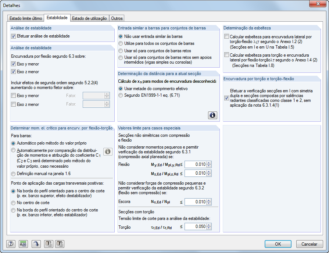This screenshot has width=329, height=253.
Task: Check esbelteza λLT segundo Anexo I.2 (2)
Action: click(226, 36)
